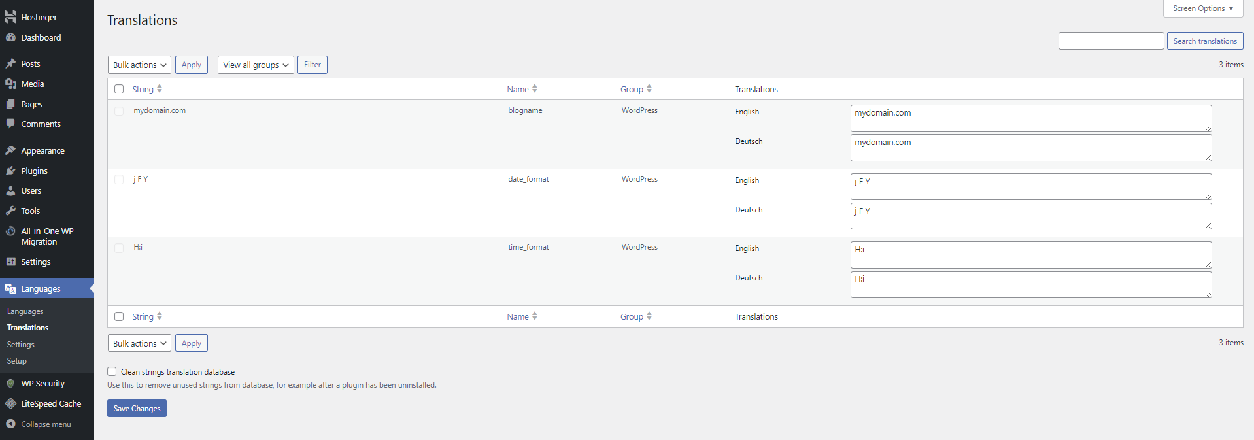This screenshot has height=440, width=1254.
Task: Click the Tools wrench icon
Action: [10, 211]
